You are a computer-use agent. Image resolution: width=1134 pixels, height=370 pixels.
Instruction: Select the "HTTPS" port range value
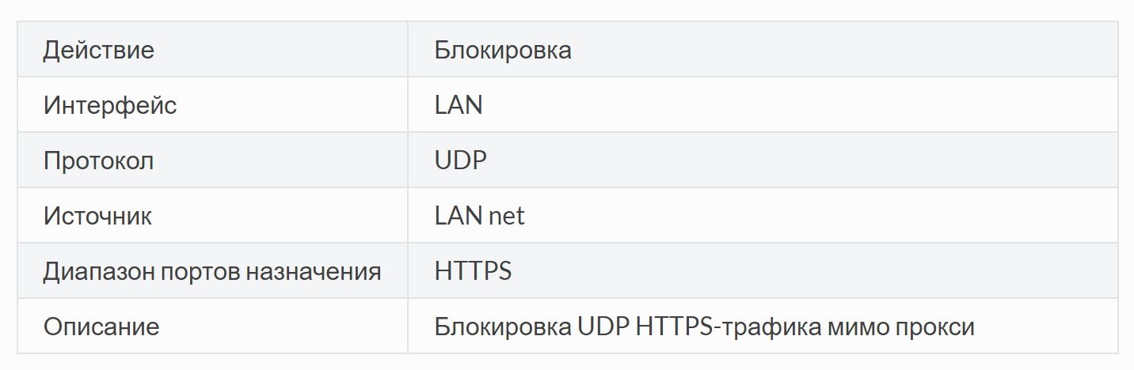[x=473, y=271]
